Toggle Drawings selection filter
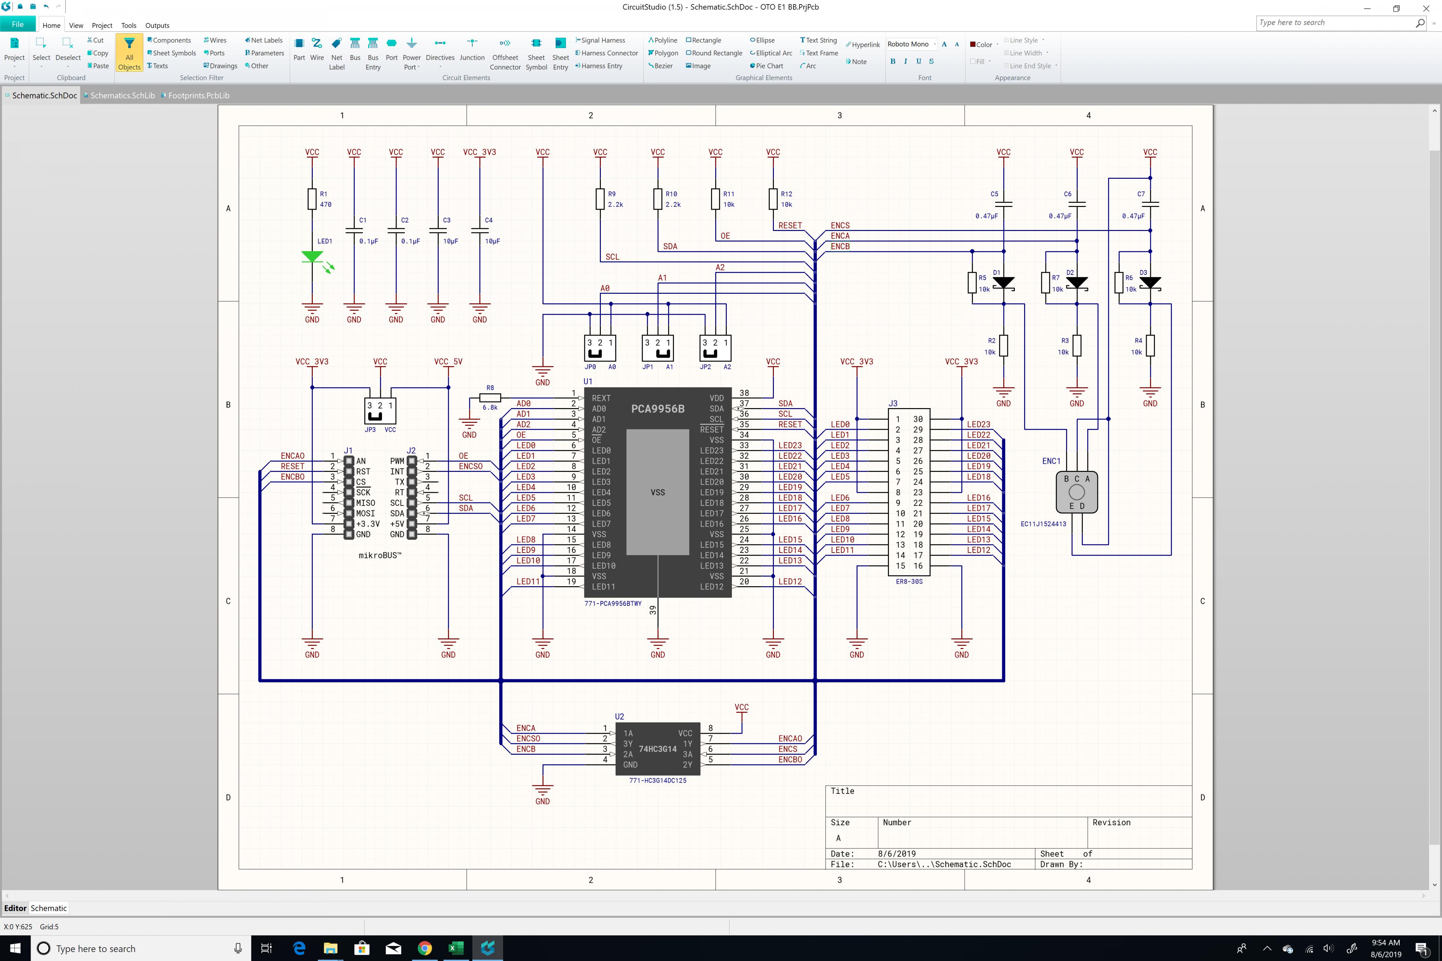Image resolution: width=1442 pixels, height=961 pixels. tap(221, 66)
